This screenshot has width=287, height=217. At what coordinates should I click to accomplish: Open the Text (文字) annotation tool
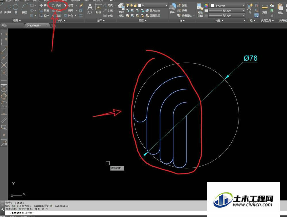pyautogui.click(x=90, y=8)
